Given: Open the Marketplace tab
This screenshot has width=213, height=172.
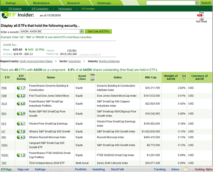Looking at the screenshot, I should (41, 3).
